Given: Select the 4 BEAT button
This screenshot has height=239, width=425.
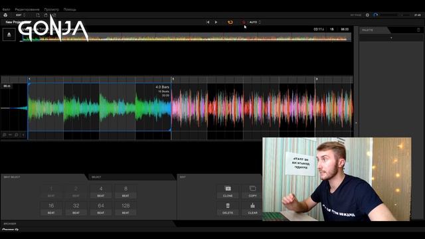Looking at the screenshot, I should tap(101, 191).
